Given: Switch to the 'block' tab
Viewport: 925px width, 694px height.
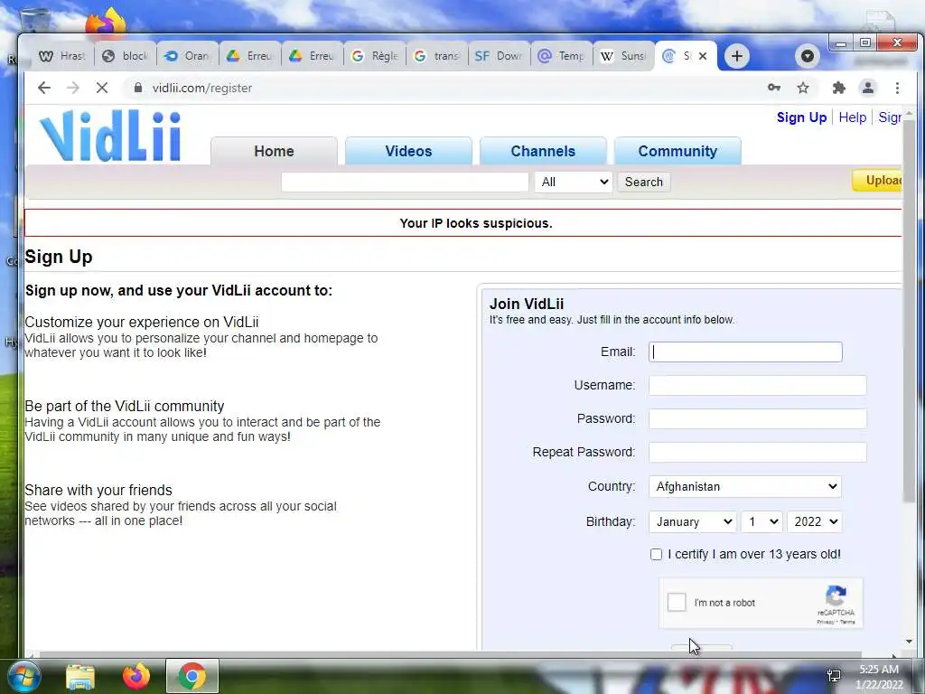Looking at the screenshot, I should pos(125,56).
